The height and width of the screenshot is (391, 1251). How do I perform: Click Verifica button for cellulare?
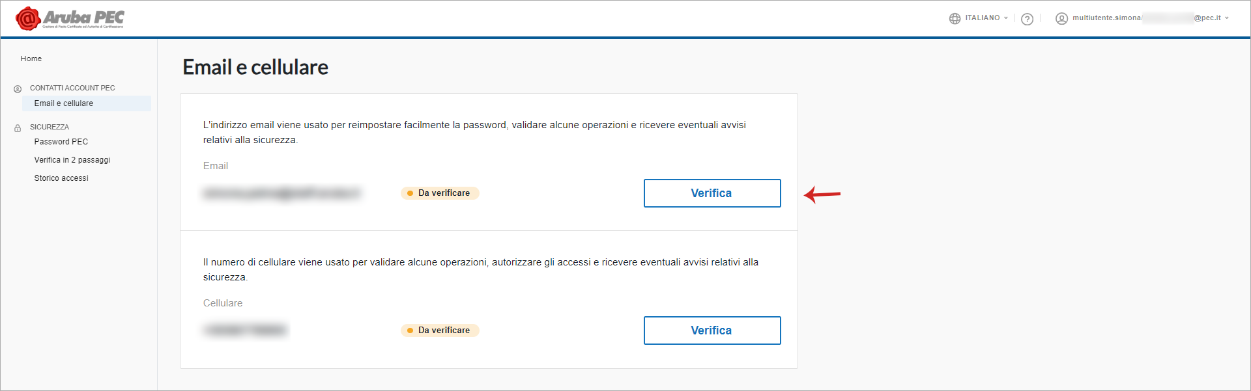(712, 330)
